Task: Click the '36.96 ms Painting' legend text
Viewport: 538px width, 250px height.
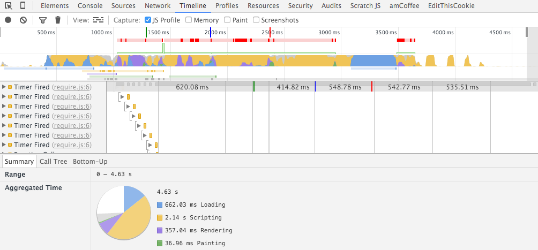Action: (x=195, y=243)
